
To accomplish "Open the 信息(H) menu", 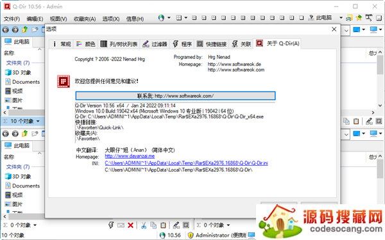I will pos(135,19).
